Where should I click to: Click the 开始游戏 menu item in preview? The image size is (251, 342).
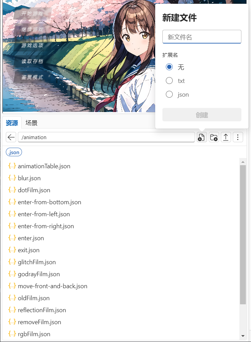tap(32, 13)
